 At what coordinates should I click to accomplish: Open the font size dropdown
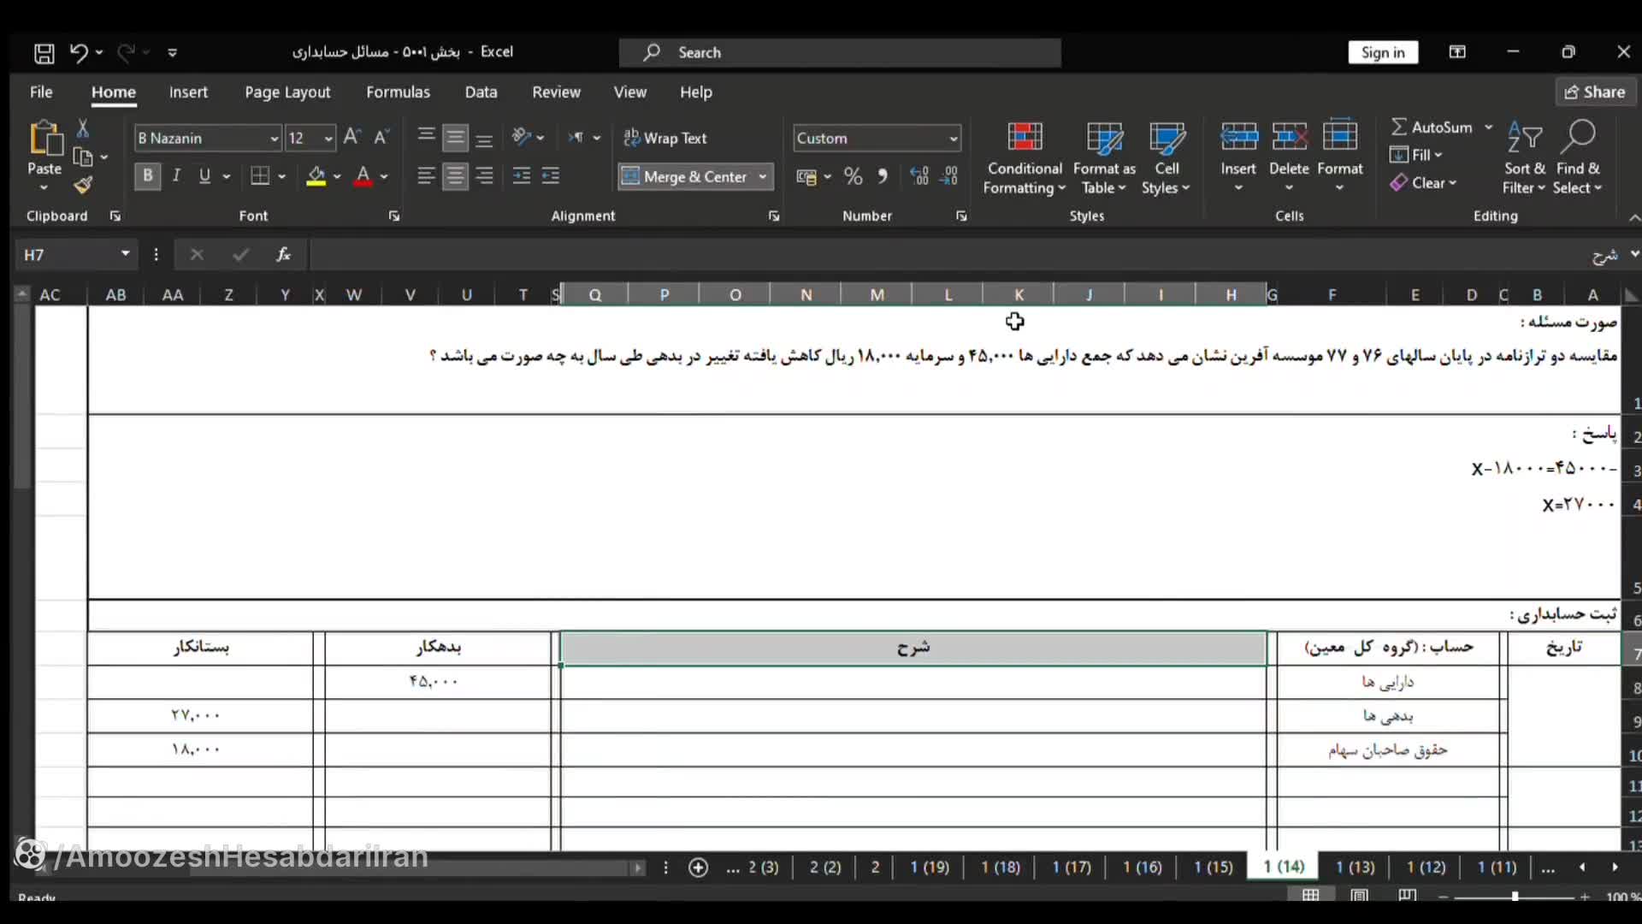tap(328, 138)
